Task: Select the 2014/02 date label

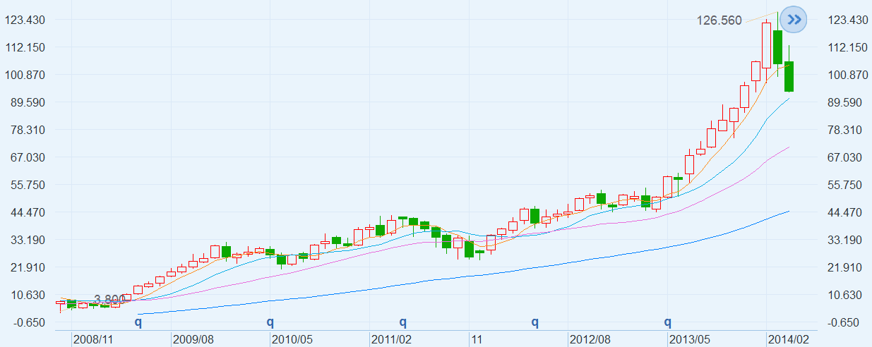Action: point(789,339)
